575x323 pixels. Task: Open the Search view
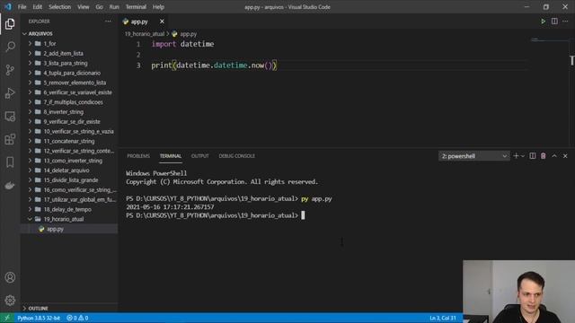click(10, 47)
